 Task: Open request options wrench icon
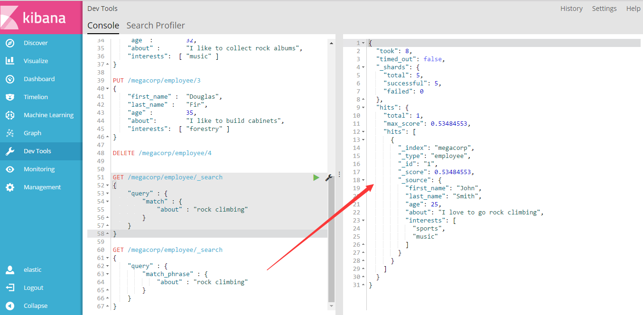click(328, 177)
